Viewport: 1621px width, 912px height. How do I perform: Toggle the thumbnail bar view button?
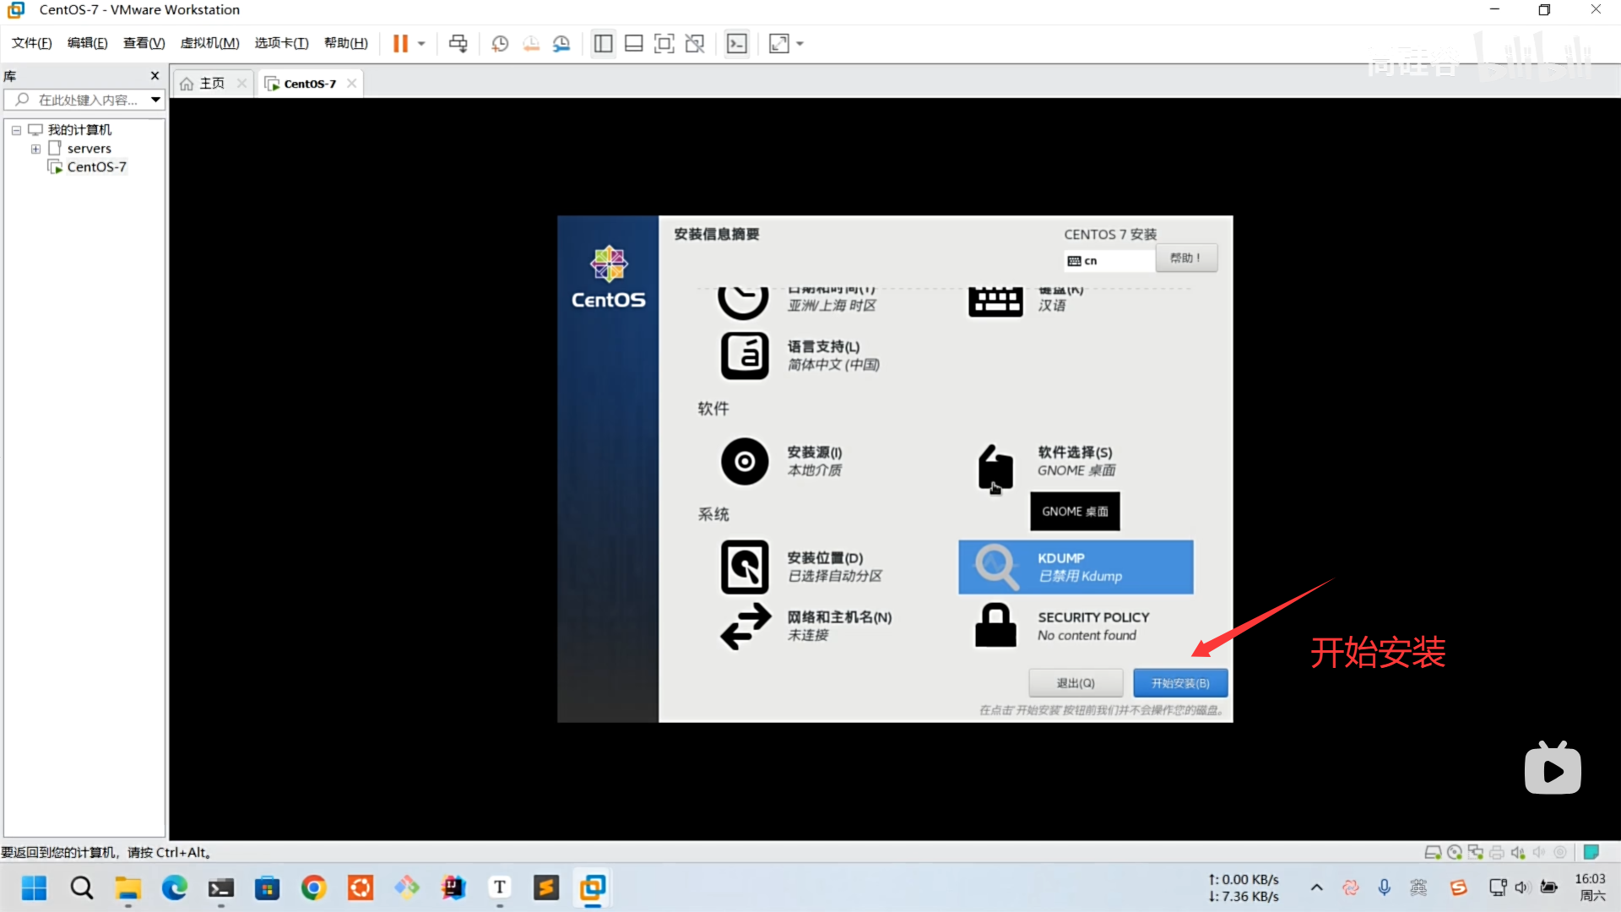[x=633, y=44]
